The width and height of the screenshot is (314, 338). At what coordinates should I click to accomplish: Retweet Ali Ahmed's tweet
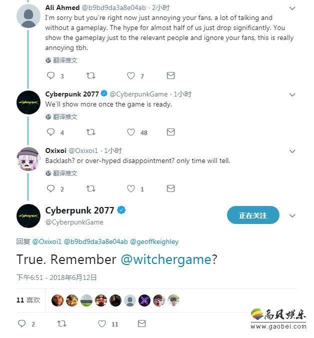(90, 75)
